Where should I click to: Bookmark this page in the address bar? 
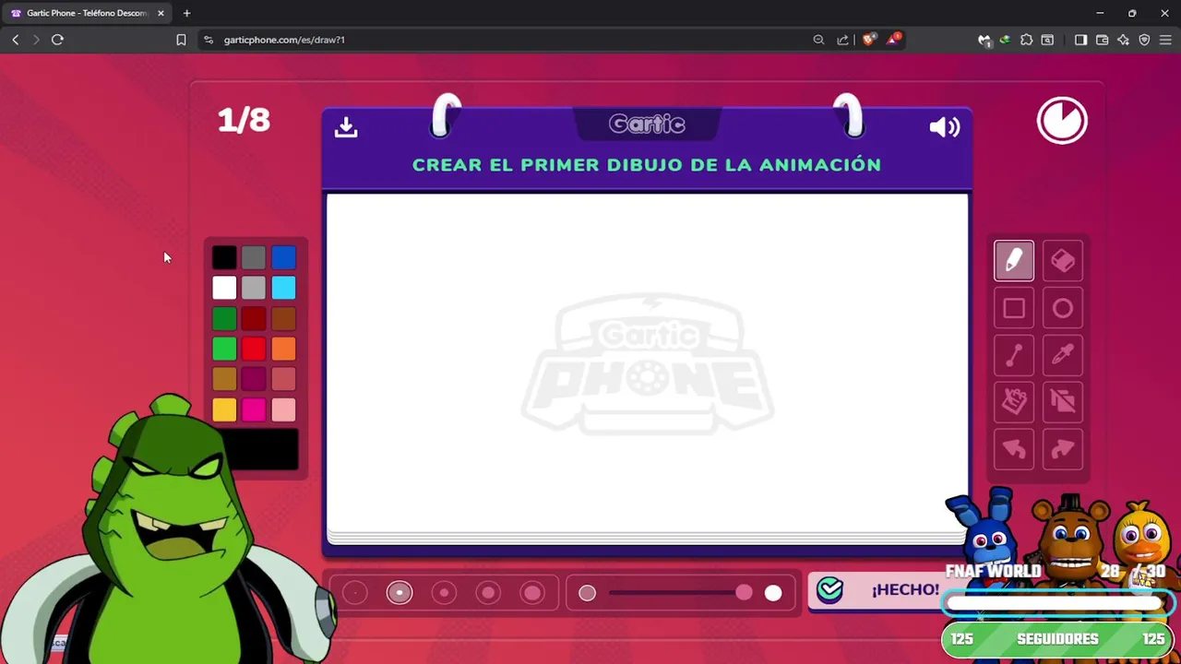[x=181, y=40]
